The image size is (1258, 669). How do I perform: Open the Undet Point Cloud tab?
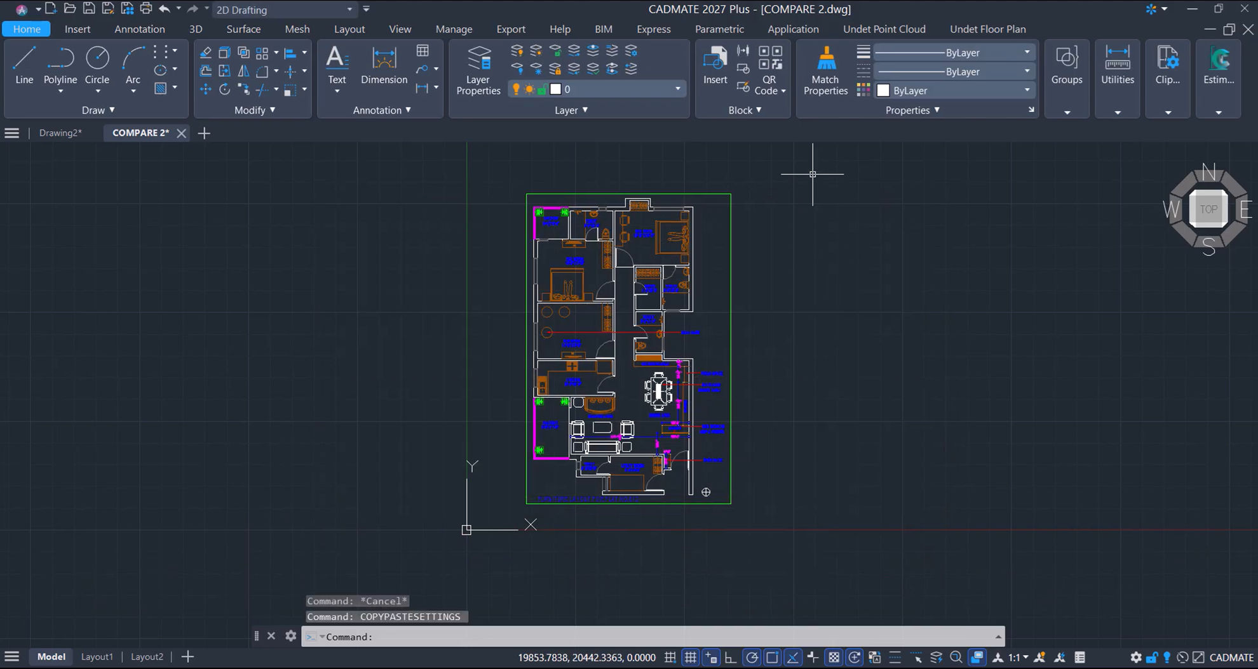click(884, 29)
